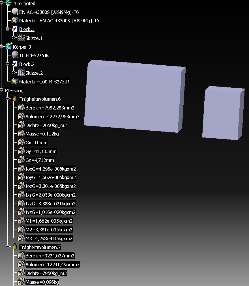Select IxyG=2,033e-020kgxm2 value
This screenshot has width=249, height=286.
click(x=51, y=195)
